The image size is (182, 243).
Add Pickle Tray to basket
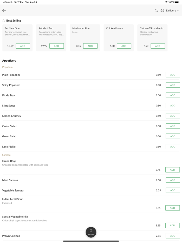pos(173,95)
